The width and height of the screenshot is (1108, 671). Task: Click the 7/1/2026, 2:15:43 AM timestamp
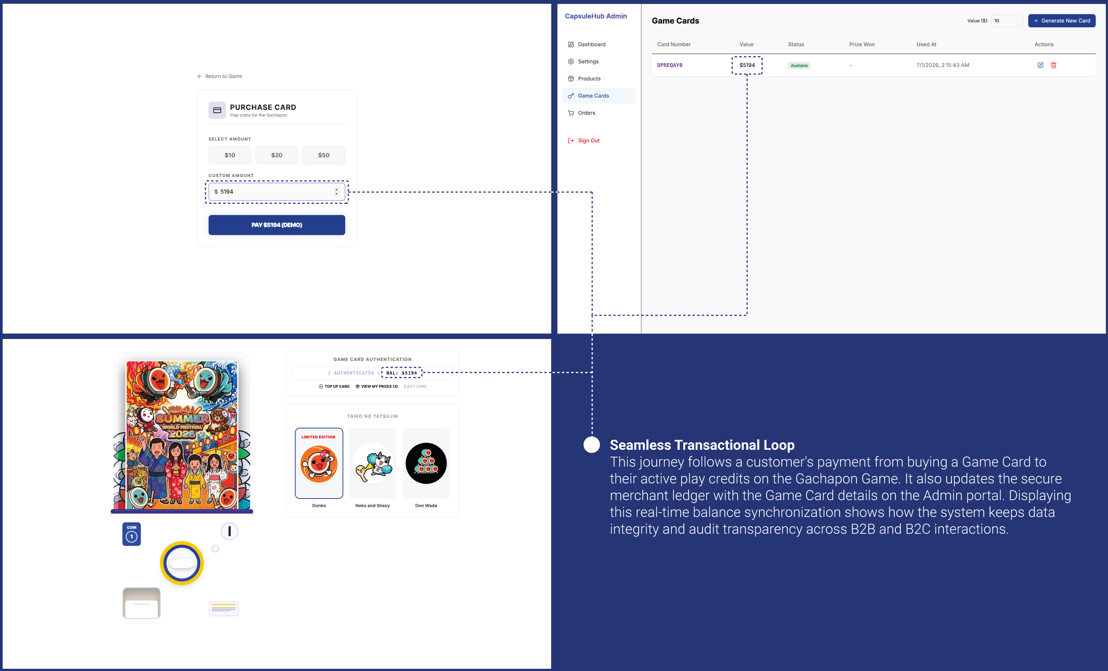click(x=943, y=65)
